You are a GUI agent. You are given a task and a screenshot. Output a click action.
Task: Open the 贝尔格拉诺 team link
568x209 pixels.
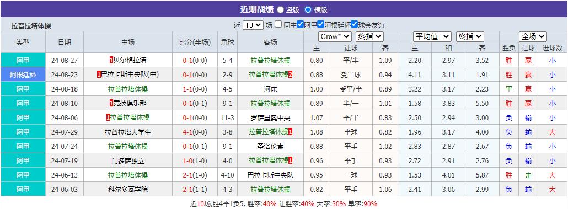[x=130, y=60]
